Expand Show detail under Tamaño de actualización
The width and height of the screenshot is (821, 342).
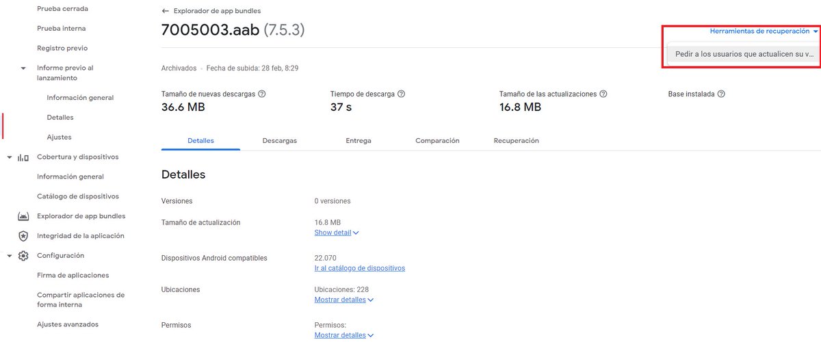(x=337, y=233)
